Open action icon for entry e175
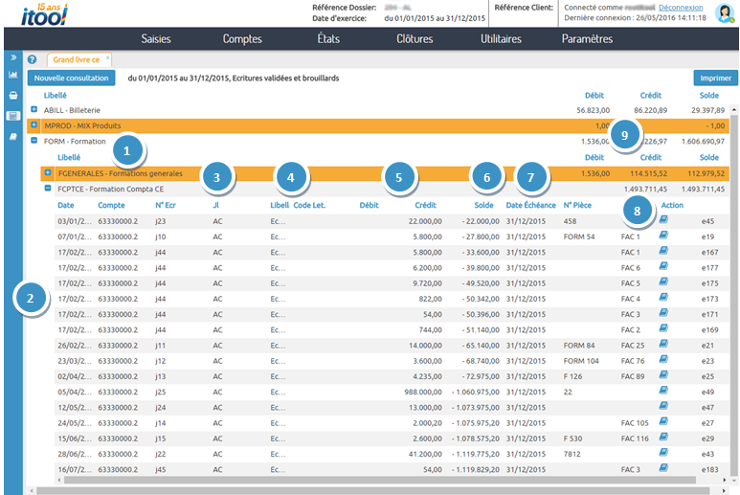The image size is (740, 495). tap(663, 281)
